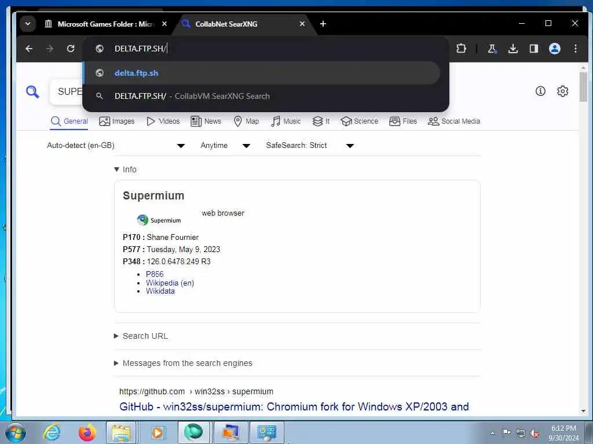Open the Chrome Labs flask icon

(492, 49)
